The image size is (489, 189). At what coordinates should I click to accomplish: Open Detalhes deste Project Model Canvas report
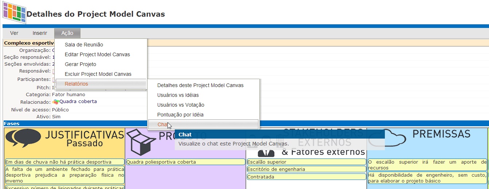click(x=203, y=85)
